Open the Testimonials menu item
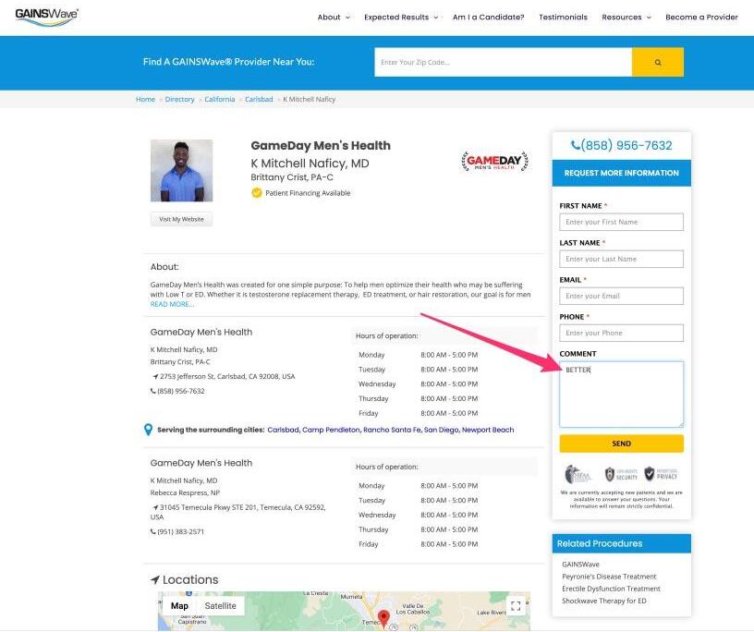This screenshot has height=632, width=754. coord(563,17)
